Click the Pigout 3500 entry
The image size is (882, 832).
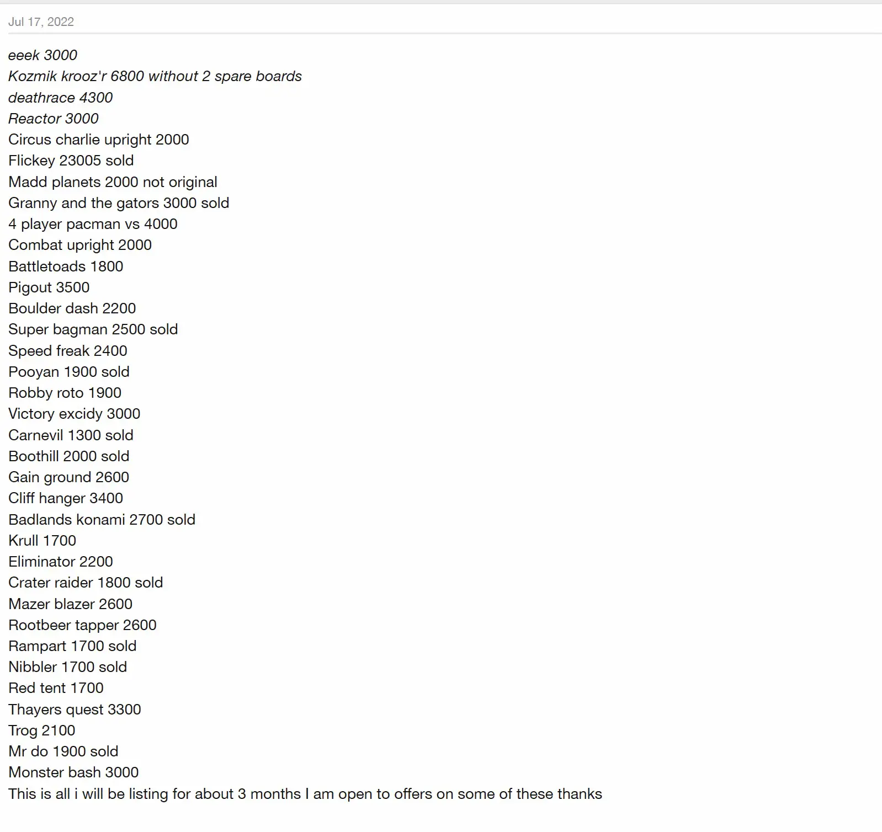click(49, 287)
